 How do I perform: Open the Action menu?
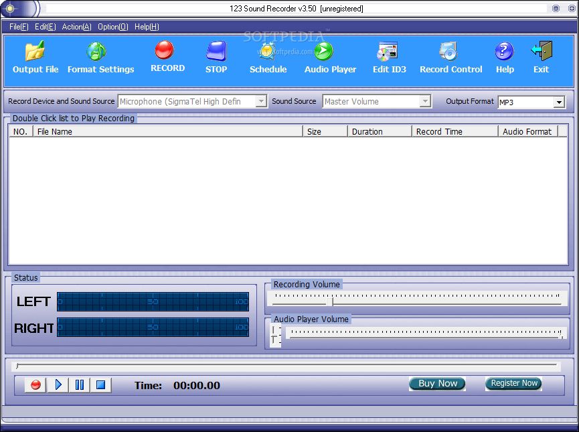pyautogui.click(x=76, y=27)
